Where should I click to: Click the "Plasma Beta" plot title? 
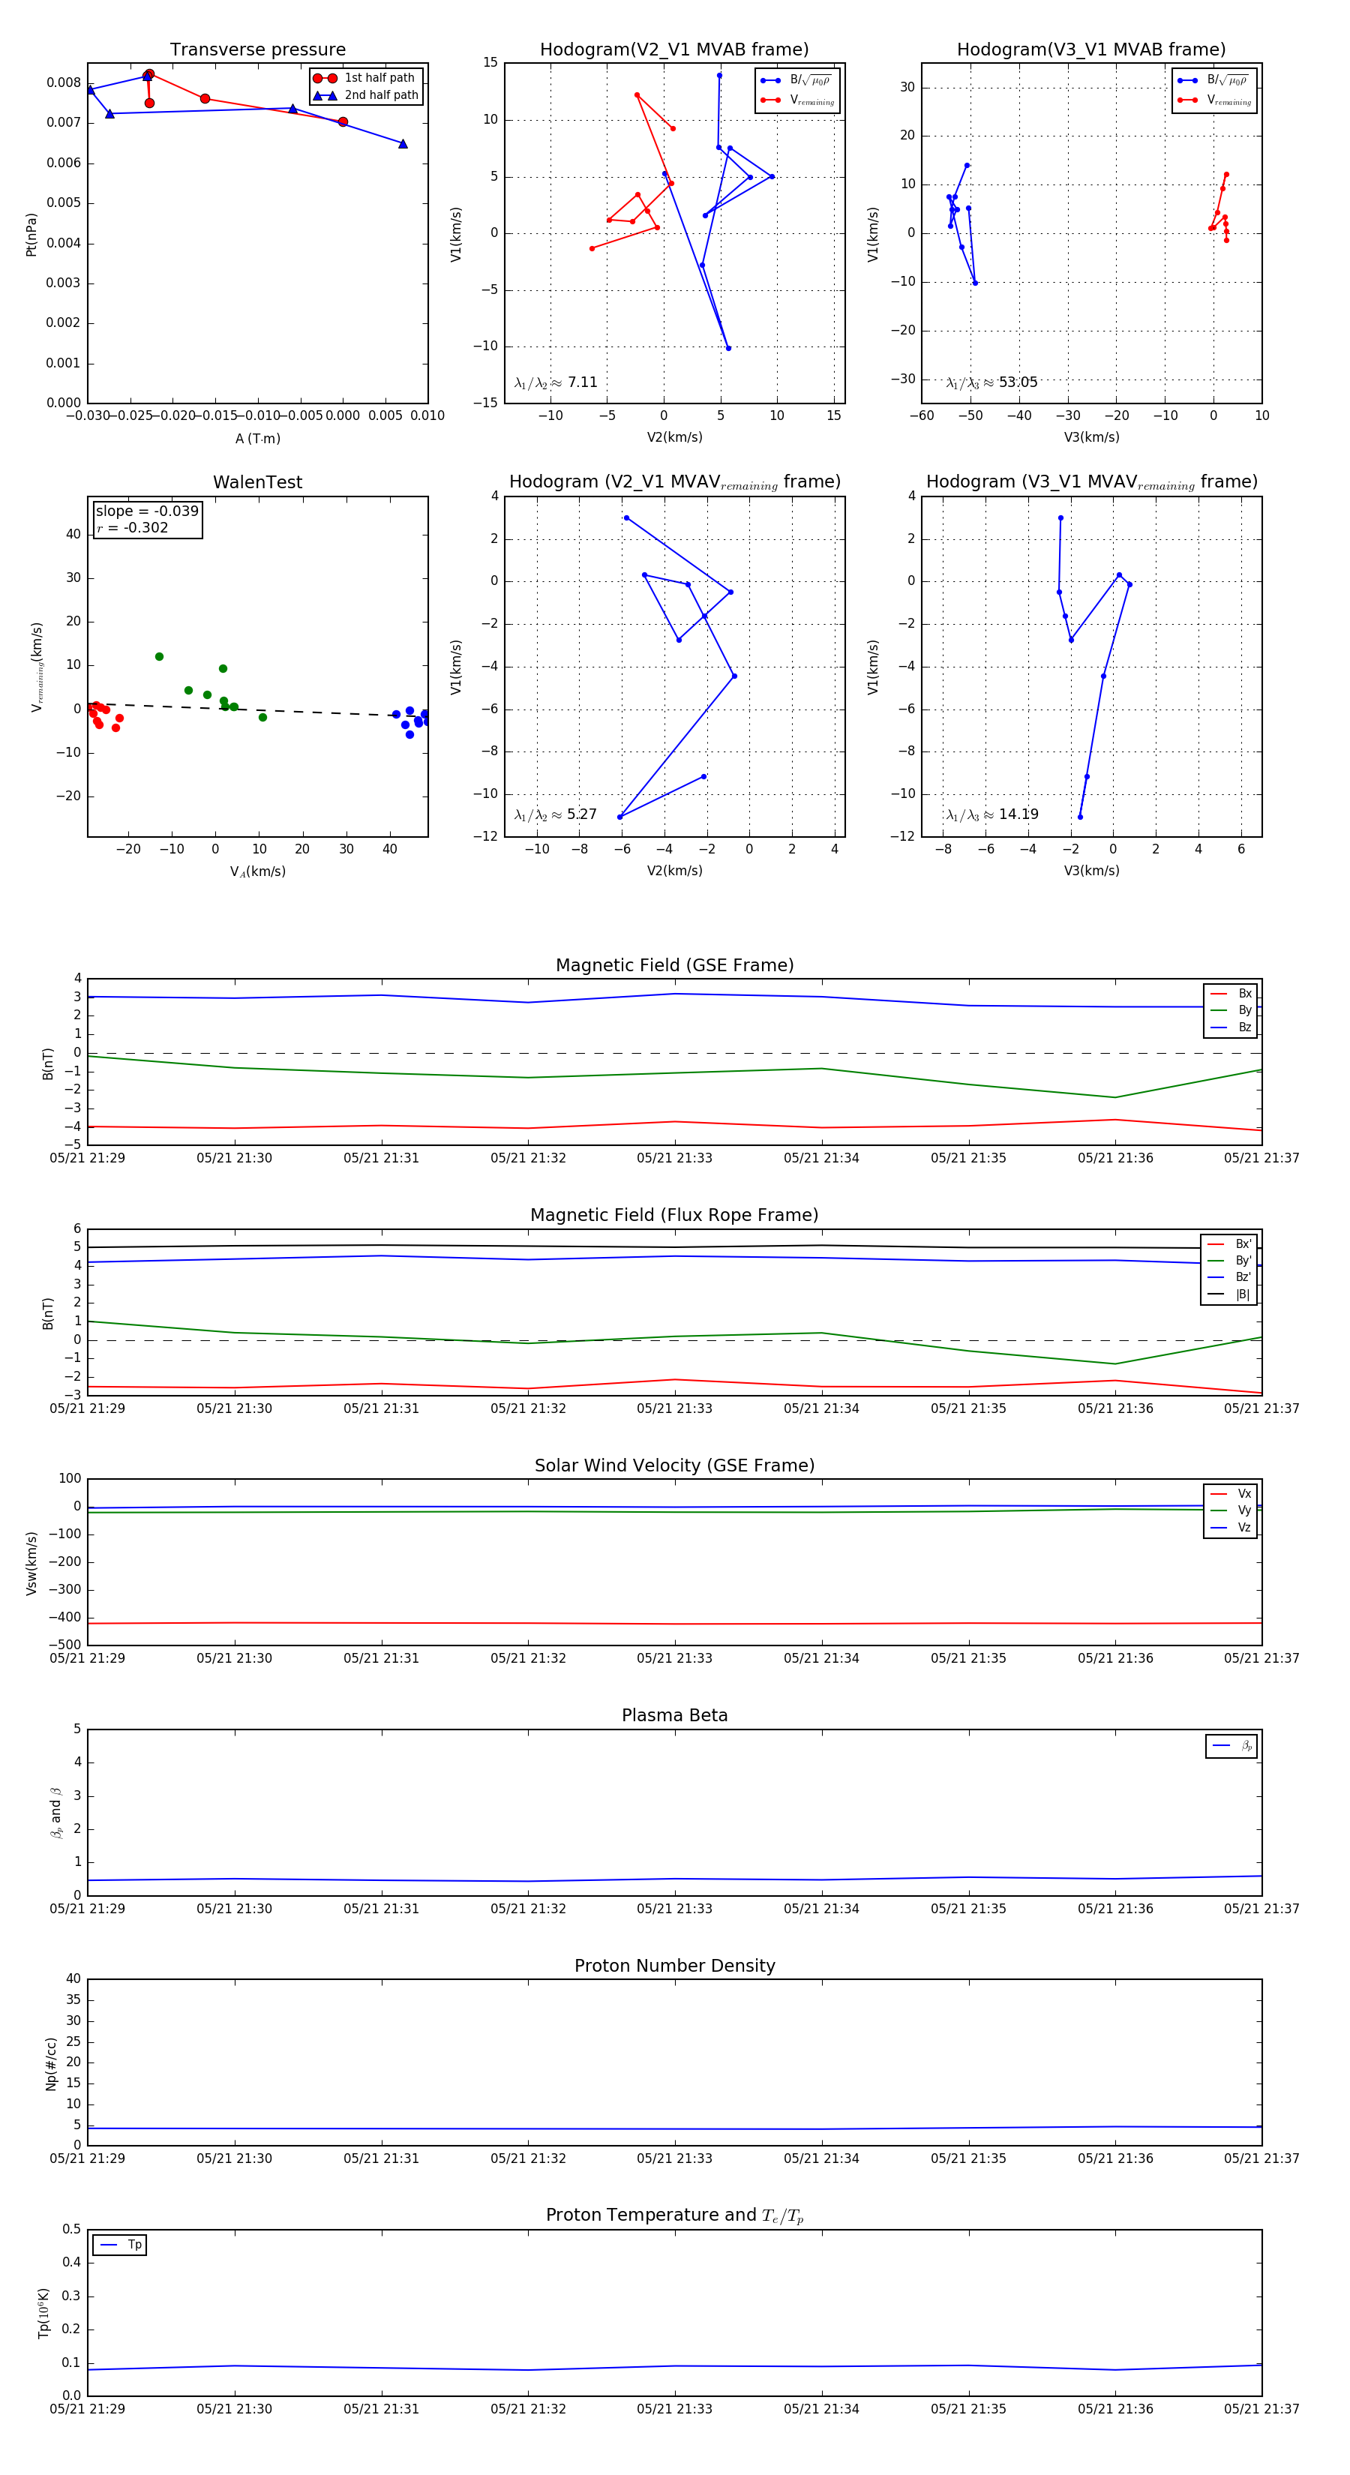tap(674, 1716)
